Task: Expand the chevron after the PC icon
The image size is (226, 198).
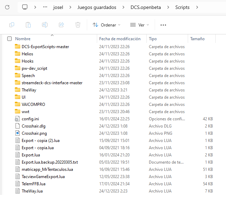Action: [x=35, y=7]
